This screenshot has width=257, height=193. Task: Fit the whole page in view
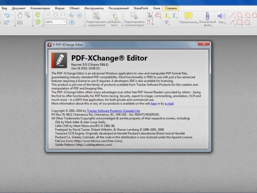[56, 15]
